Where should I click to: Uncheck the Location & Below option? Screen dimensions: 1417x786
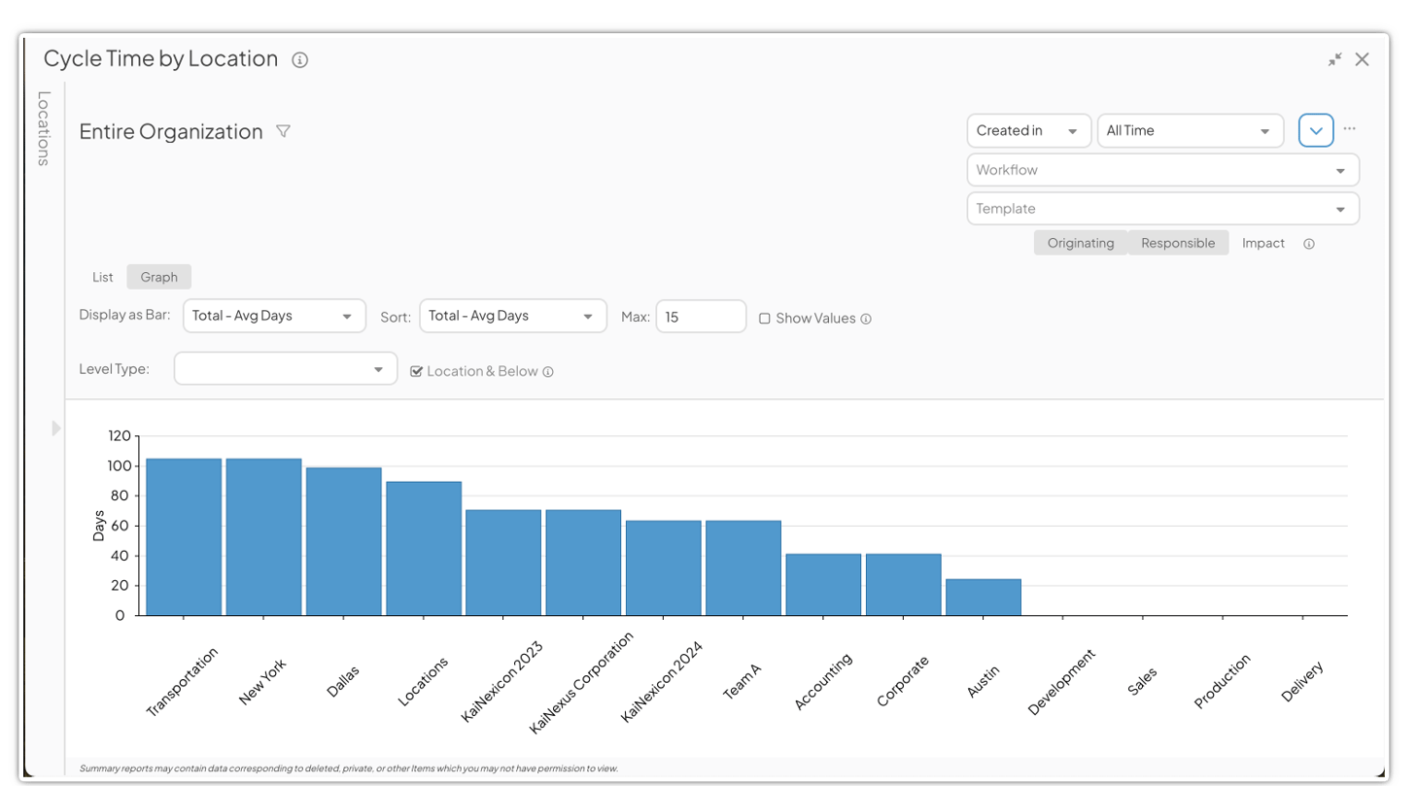(417, 370)
